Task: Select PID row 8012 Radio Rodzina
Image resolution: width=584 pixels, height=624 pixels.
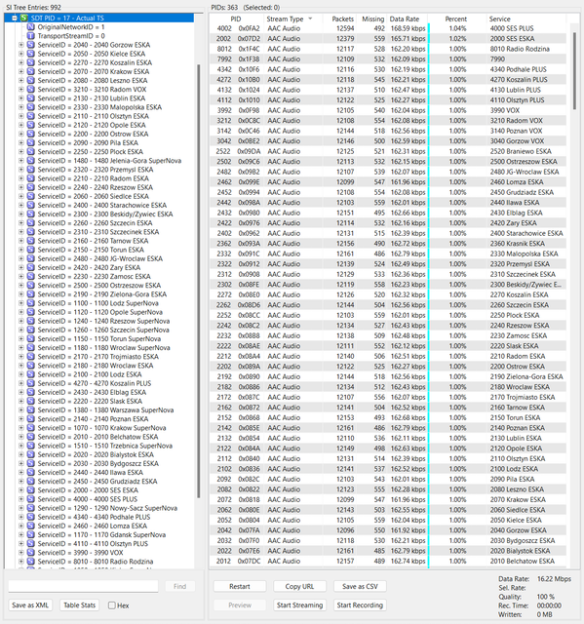Action: click(387, 49)
